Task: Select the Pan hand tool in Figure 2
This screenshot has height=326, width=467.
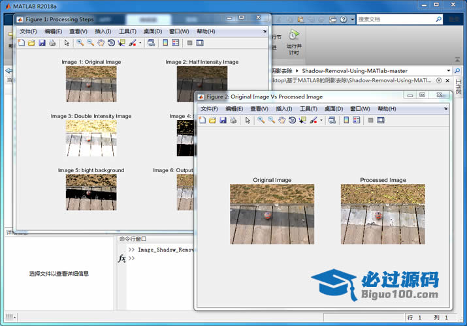Action: click(x=282, y=121)
